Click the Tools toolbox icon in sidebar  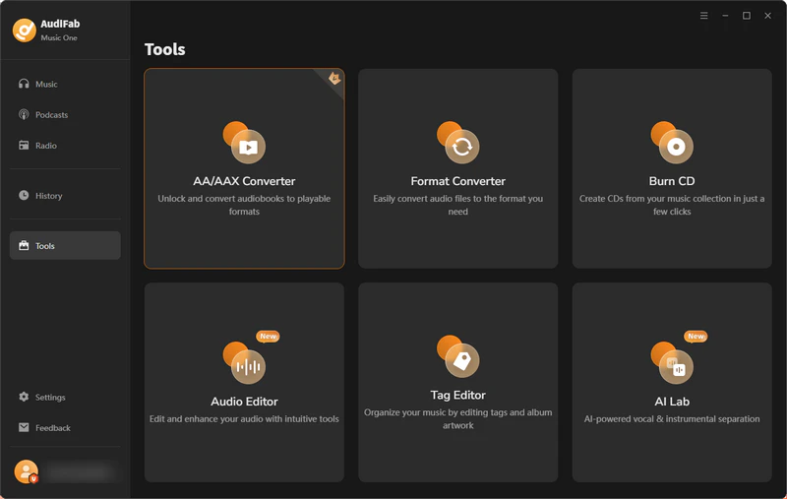24,245
